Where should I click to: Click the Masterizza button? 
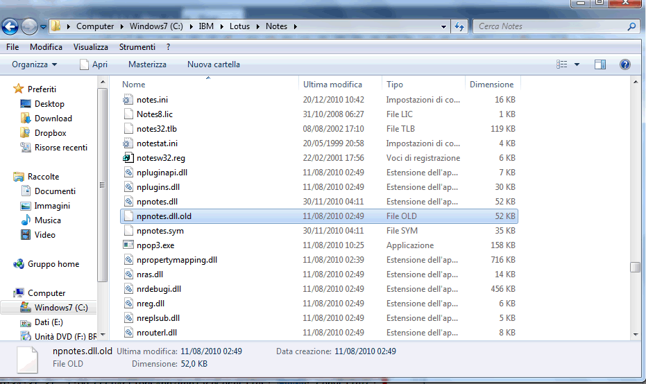147,64
